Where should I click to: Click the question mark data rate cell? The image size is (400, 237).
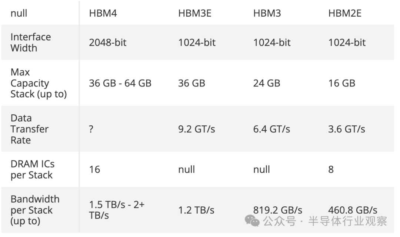tap(91, 129)
